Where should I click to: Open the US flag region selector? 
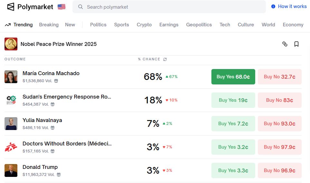[x=62, y=7]
